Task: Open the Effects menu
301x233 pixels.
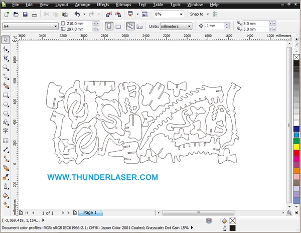Action: point(103,5)
